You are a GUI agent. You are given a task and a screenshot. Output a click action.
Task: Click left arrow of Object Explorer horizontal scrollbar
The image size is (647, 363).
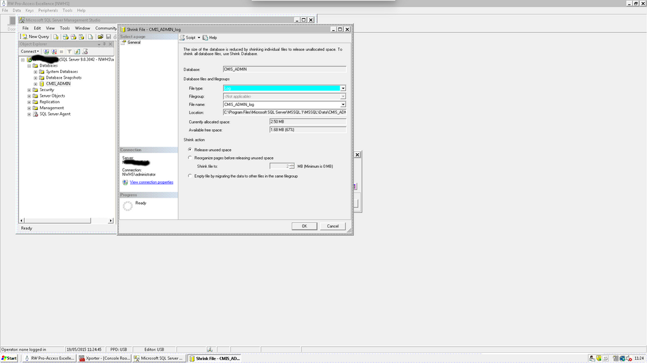coord(22,221)
